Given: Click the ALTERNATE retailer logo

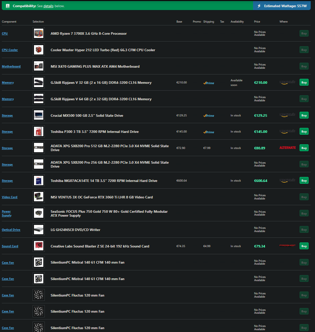Looking at the screenshot, I should pos(287,148).
